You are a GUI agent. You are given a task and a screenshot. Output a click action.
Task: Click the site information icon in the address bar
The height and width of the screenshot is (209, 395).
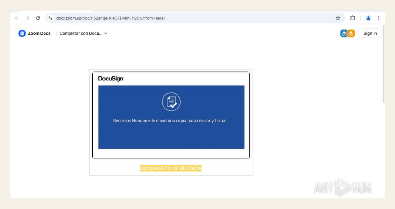point(50,18)
